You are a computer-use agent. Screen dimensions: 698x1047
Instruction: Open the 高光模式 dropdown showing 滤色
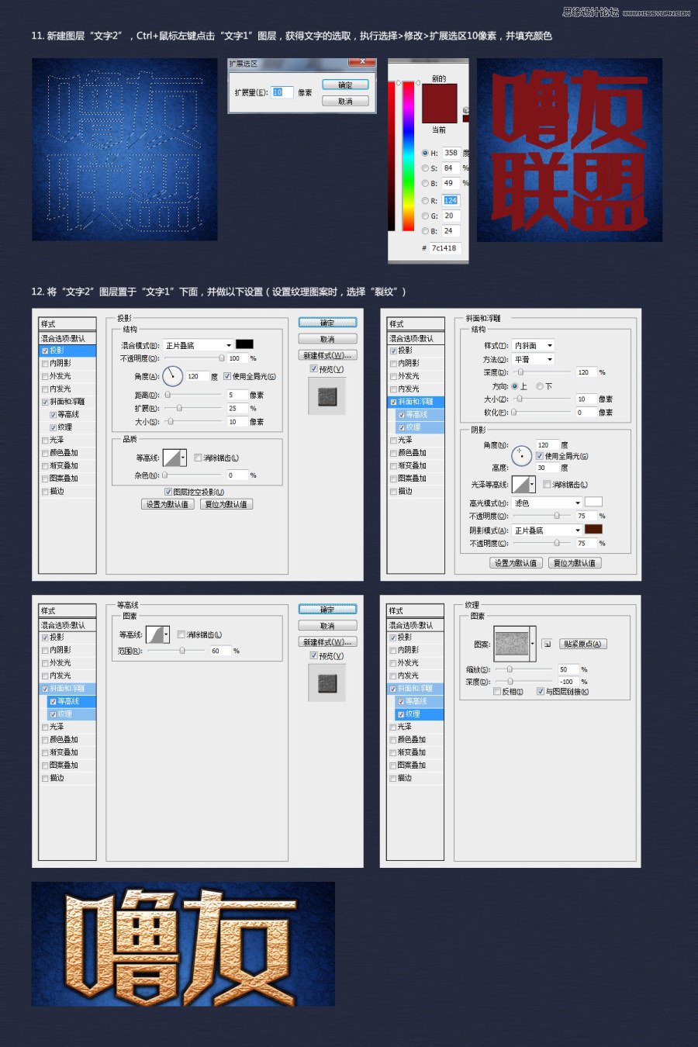coord(547,503)
